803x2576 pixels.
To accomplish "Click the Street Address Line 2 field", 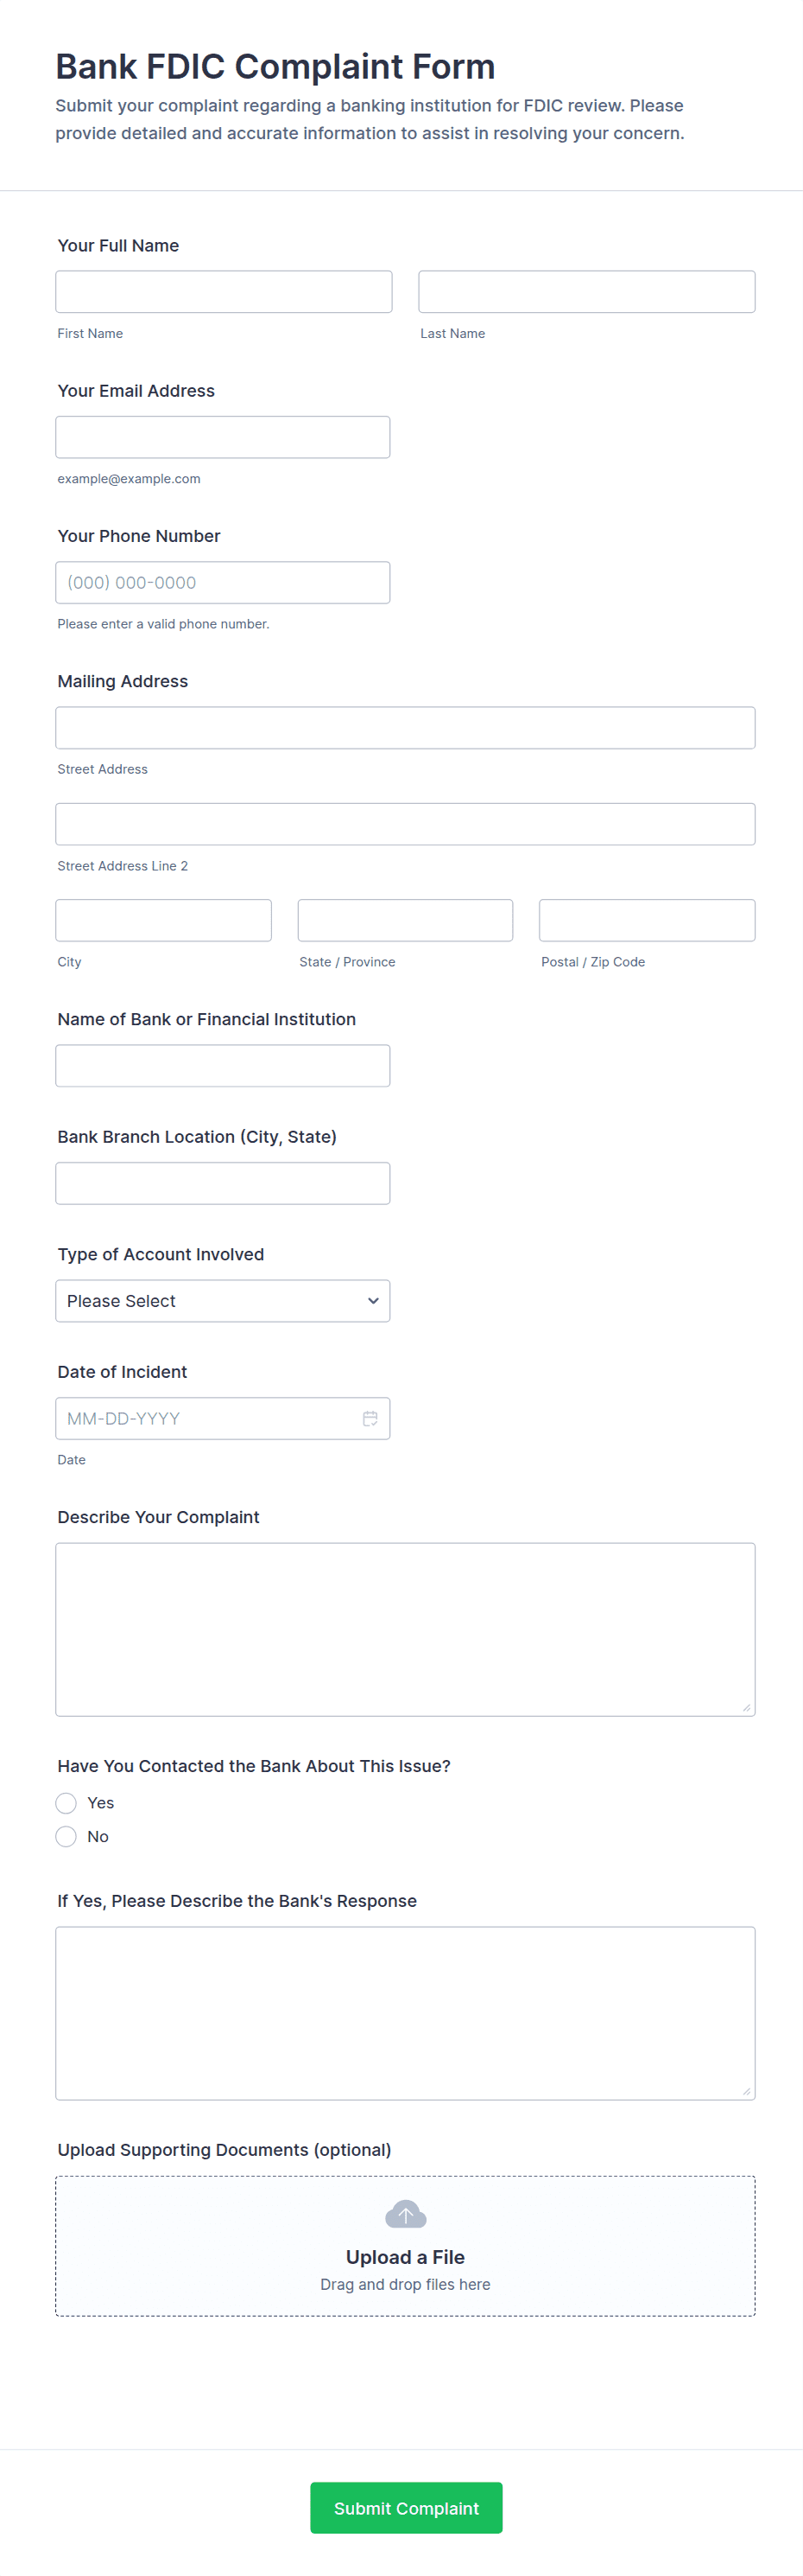I will point(404,823).
